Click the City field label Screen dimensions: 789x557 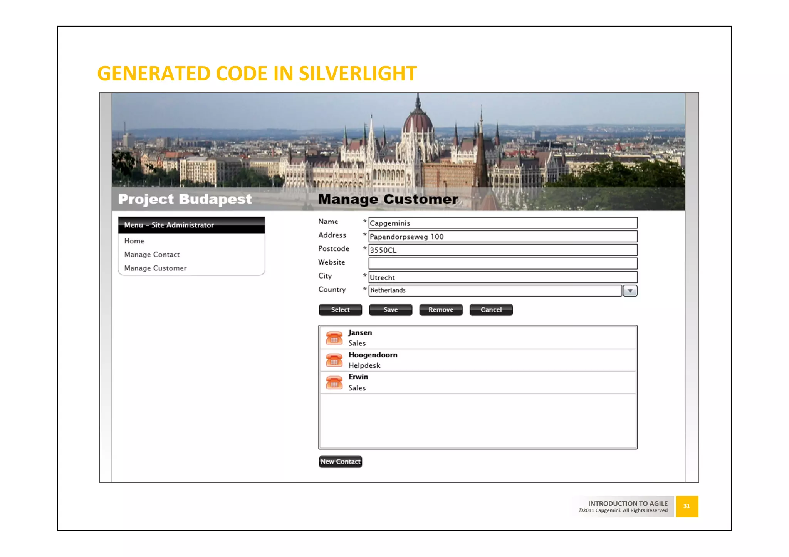point(325,276)
